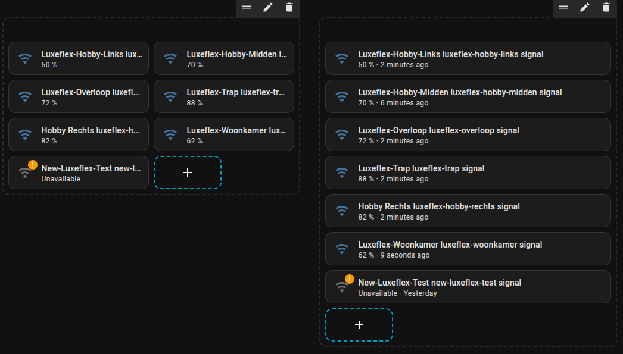This screenshot has height=354, width=623.
Task: Delete the left section with trash icon
Action: (x=289, y=7)
